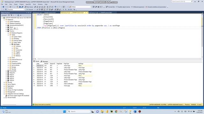
Task: Close the active yellow SQLQuery tab
Action: (87, 13)
